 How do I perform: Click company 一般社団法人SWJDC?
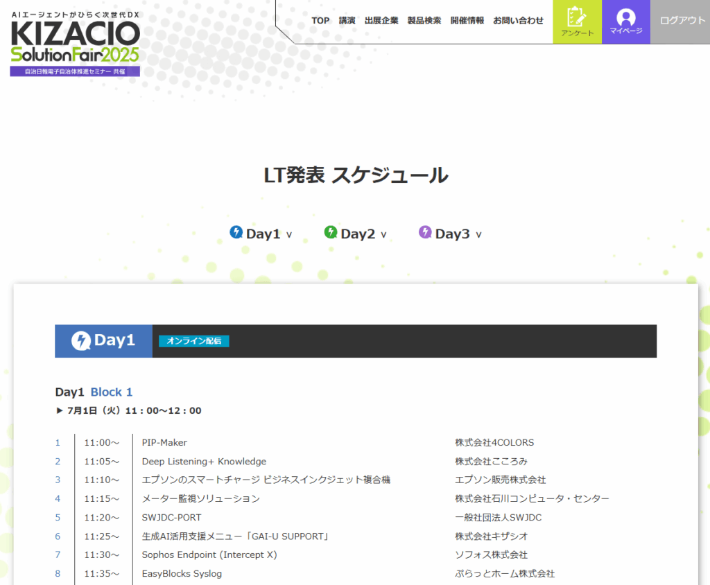498,518
